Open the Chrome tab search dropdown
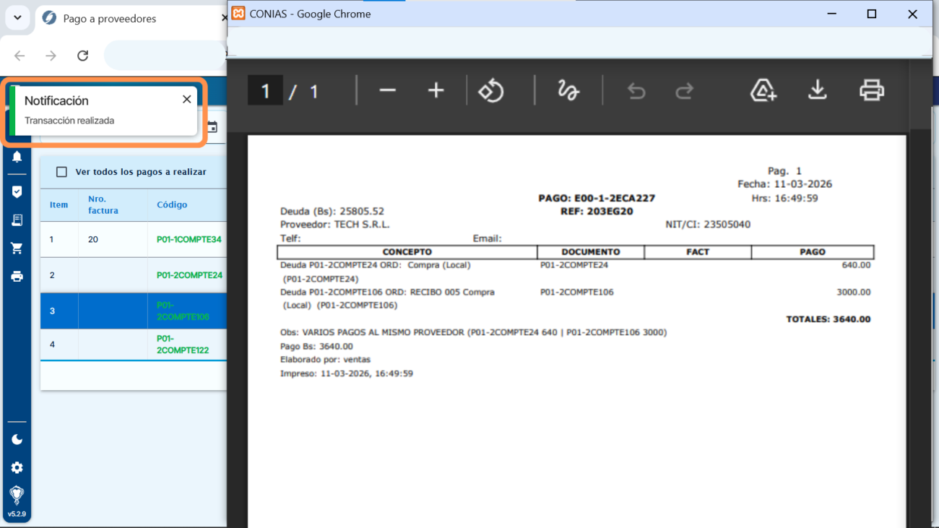The width and height of the screenshot is (939, 528). (x=17, y=18)
